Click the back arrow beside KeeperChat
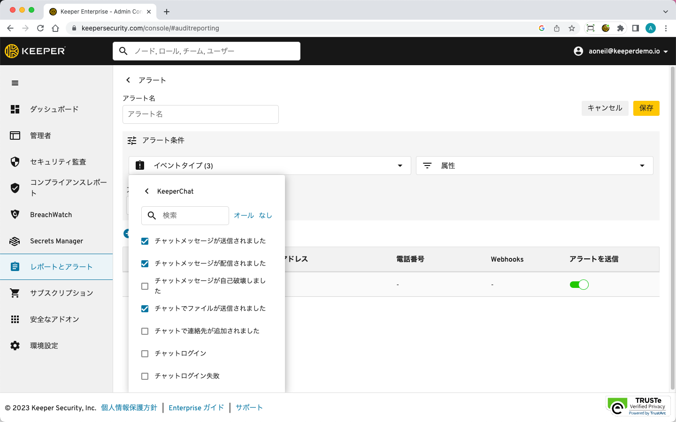Screen dimensions: 676x422 (147, 191)
